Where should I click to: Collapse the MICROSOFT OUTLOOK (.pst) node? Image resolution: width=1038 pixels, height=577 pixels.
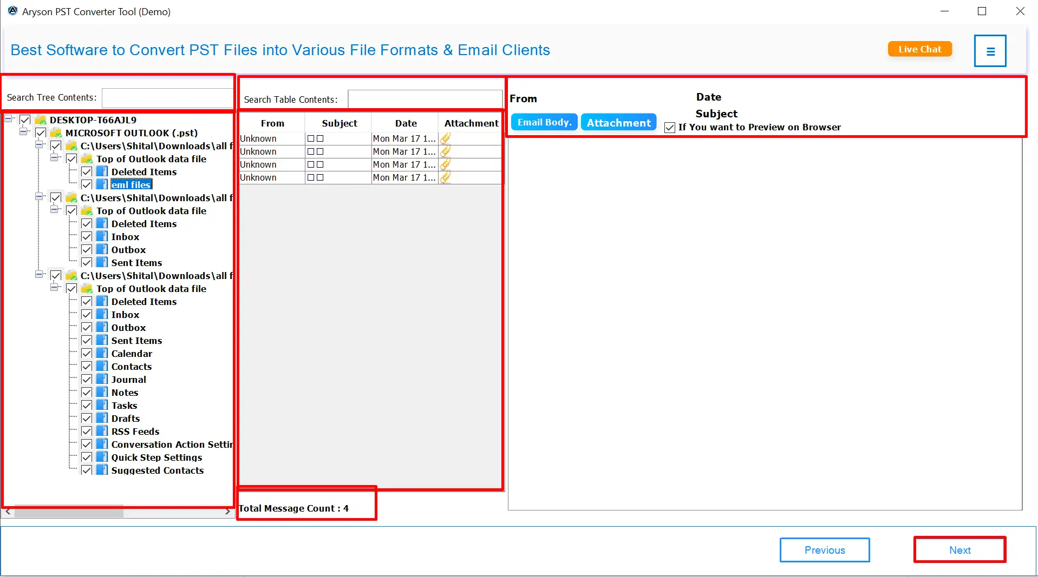[x=24, y=132]
